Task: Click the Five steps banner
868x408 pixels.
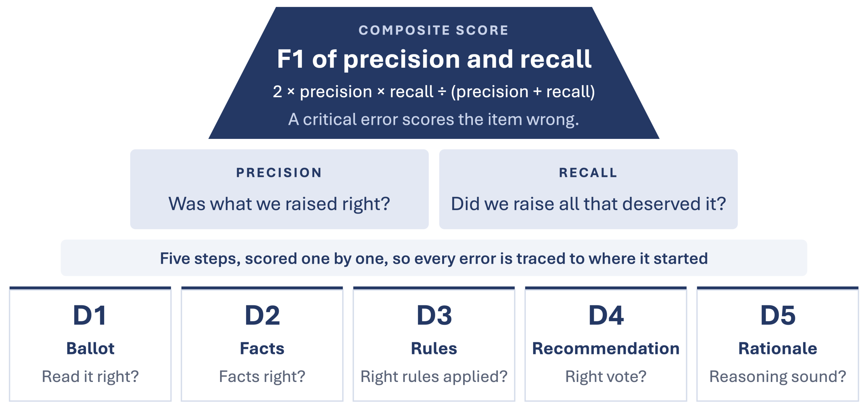Action: [434, 258]
